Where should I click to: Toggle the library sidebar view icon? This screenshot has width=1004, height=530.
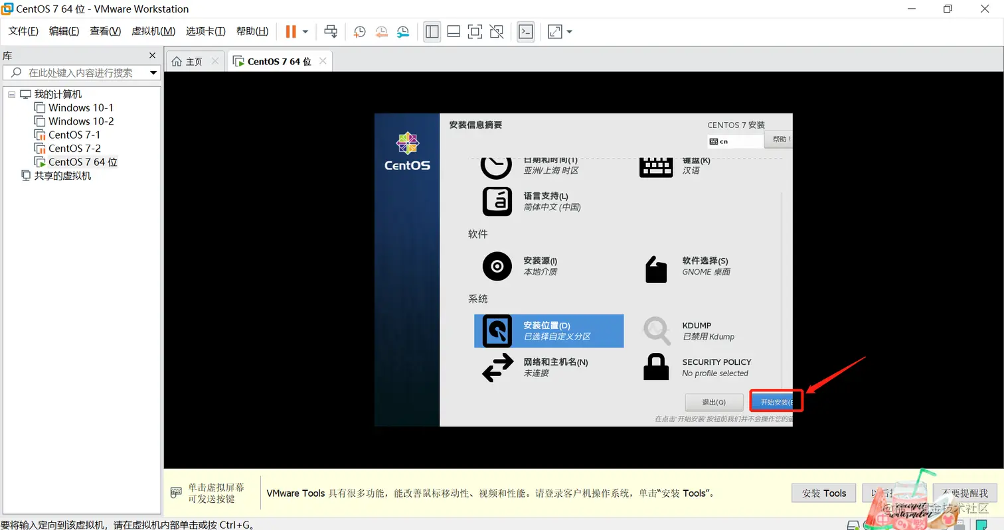pyautogui.click(x=432, y=31)
